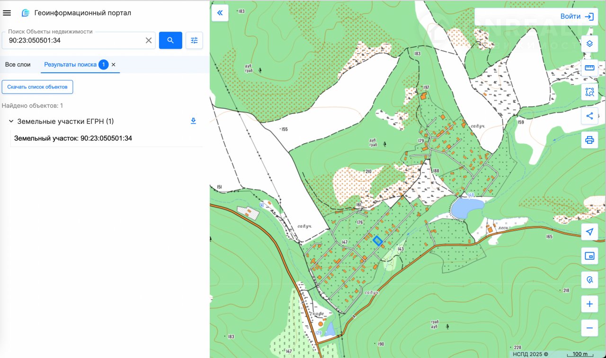Center map on my location

point(589,232)
